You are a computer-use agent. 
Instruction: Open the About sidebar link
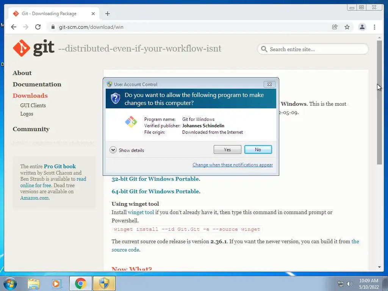[22, 73]
